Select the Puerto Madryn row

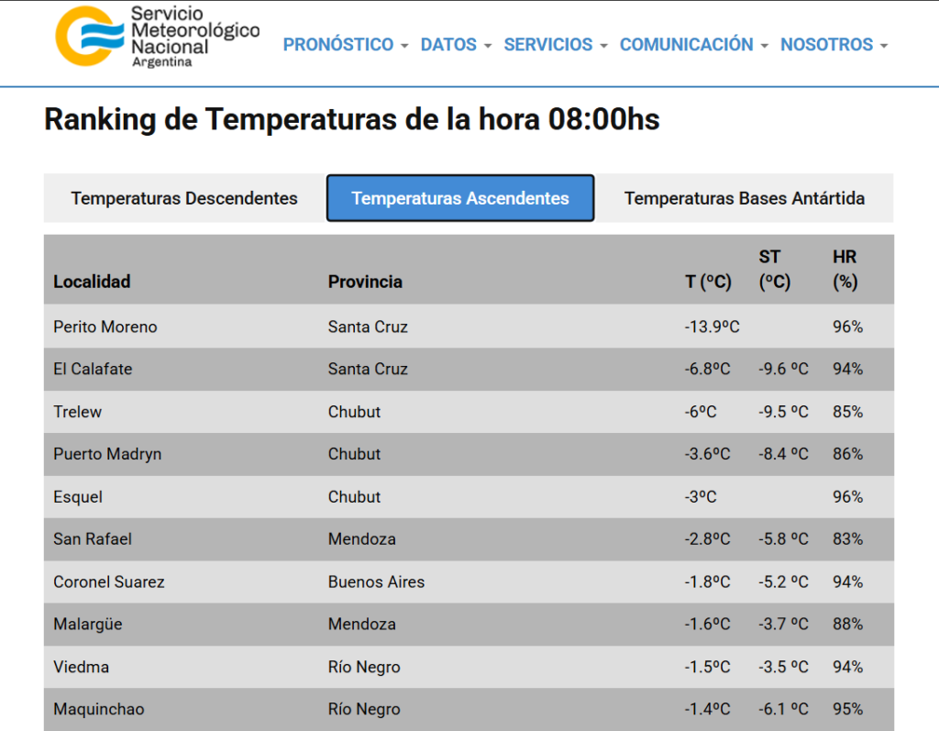(469, 454)
